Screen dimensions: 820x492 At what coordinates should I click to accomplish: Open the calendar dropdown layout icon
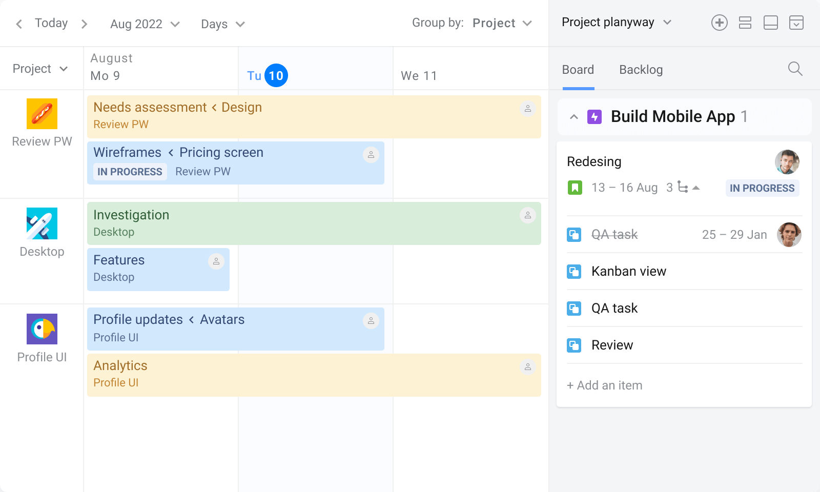click(x=796, y=23)
